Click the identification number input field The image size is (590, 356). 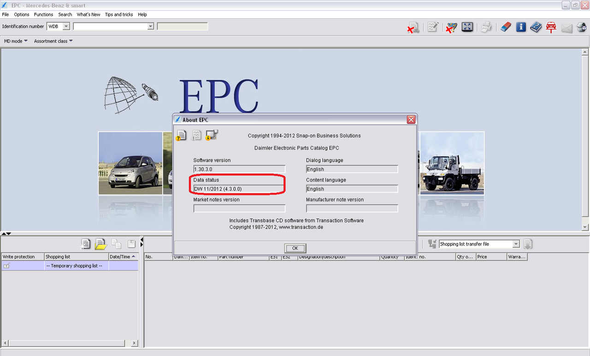pyautogui.click(x=110, y=26)
